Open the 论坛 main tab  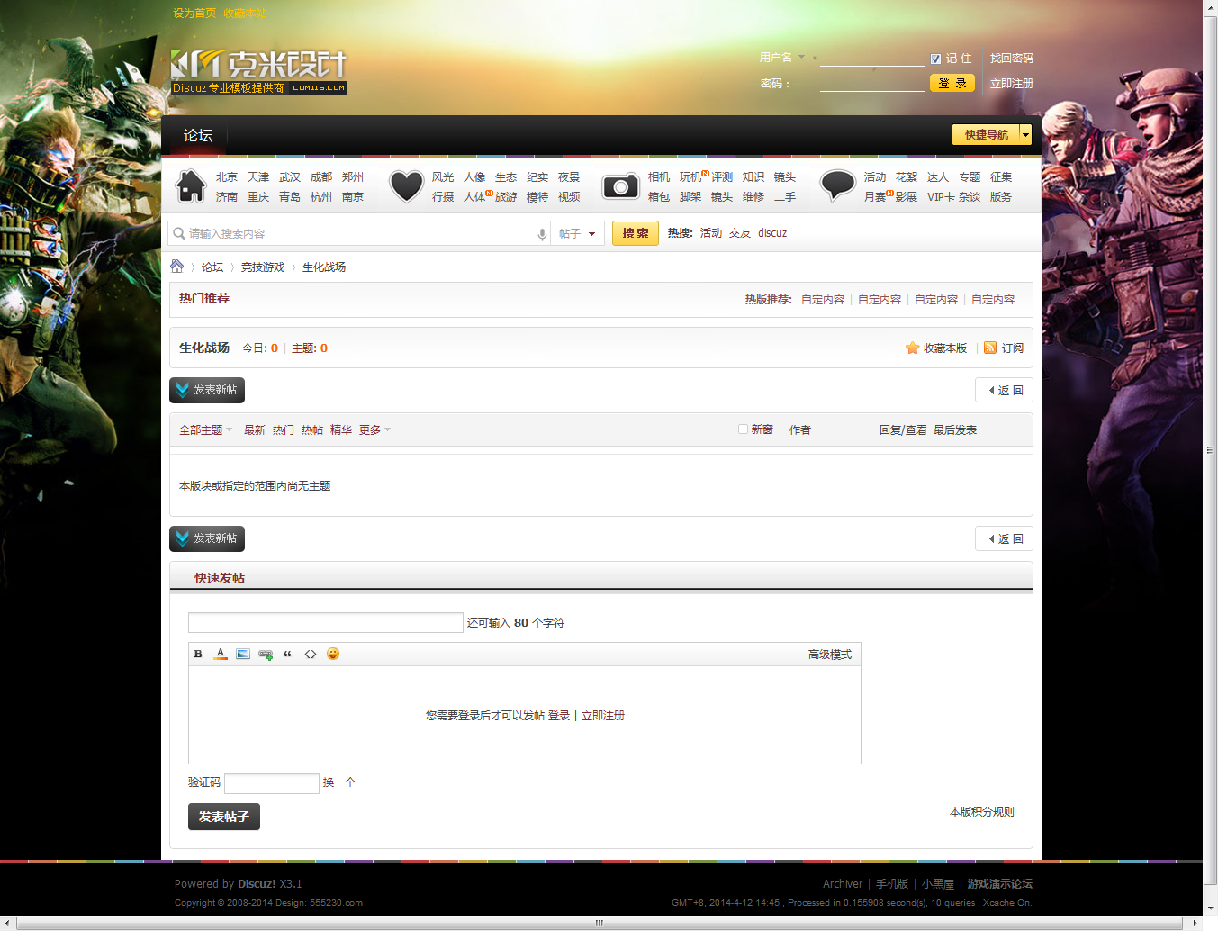click(198, 135)
